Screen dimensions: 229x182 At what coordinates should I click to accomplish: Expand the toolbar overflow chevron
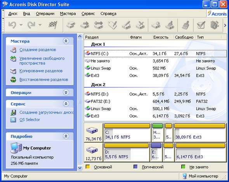pos(225,25)
